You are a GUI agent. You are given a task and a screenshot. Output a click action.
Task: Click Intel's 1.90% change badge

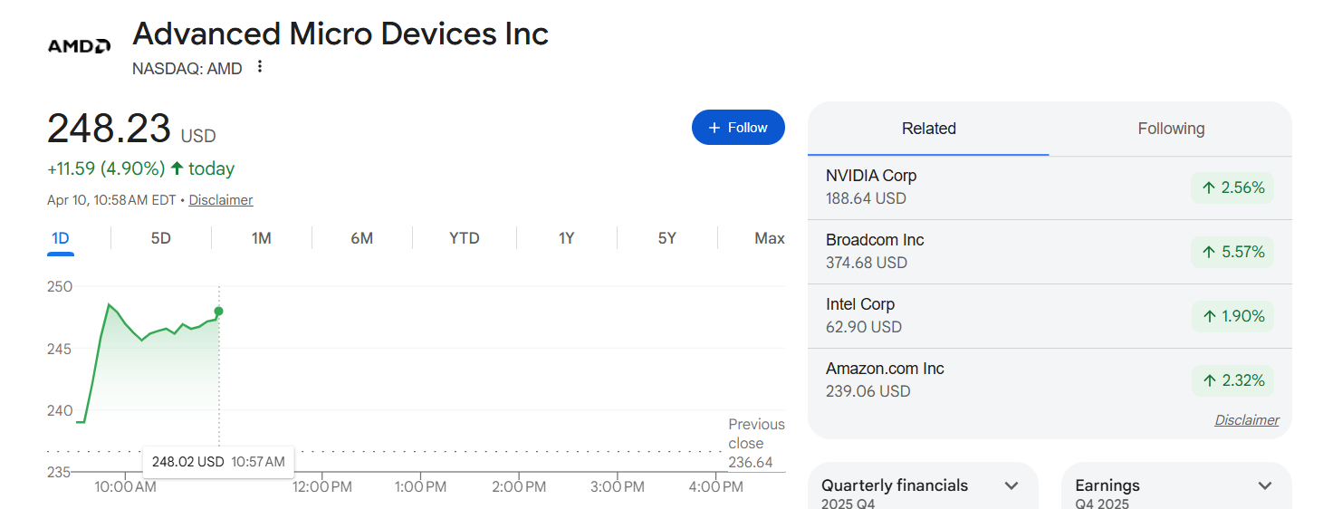(x=1232, y=316)
